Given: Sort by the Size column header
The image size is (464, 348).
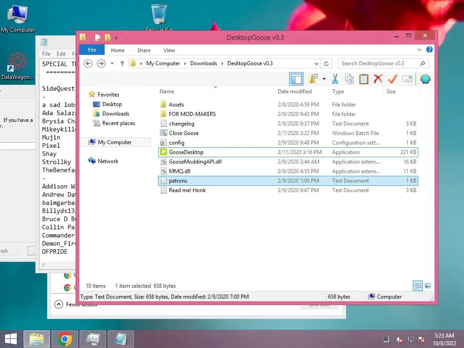Looking at the screenshot, I should 391,92.
